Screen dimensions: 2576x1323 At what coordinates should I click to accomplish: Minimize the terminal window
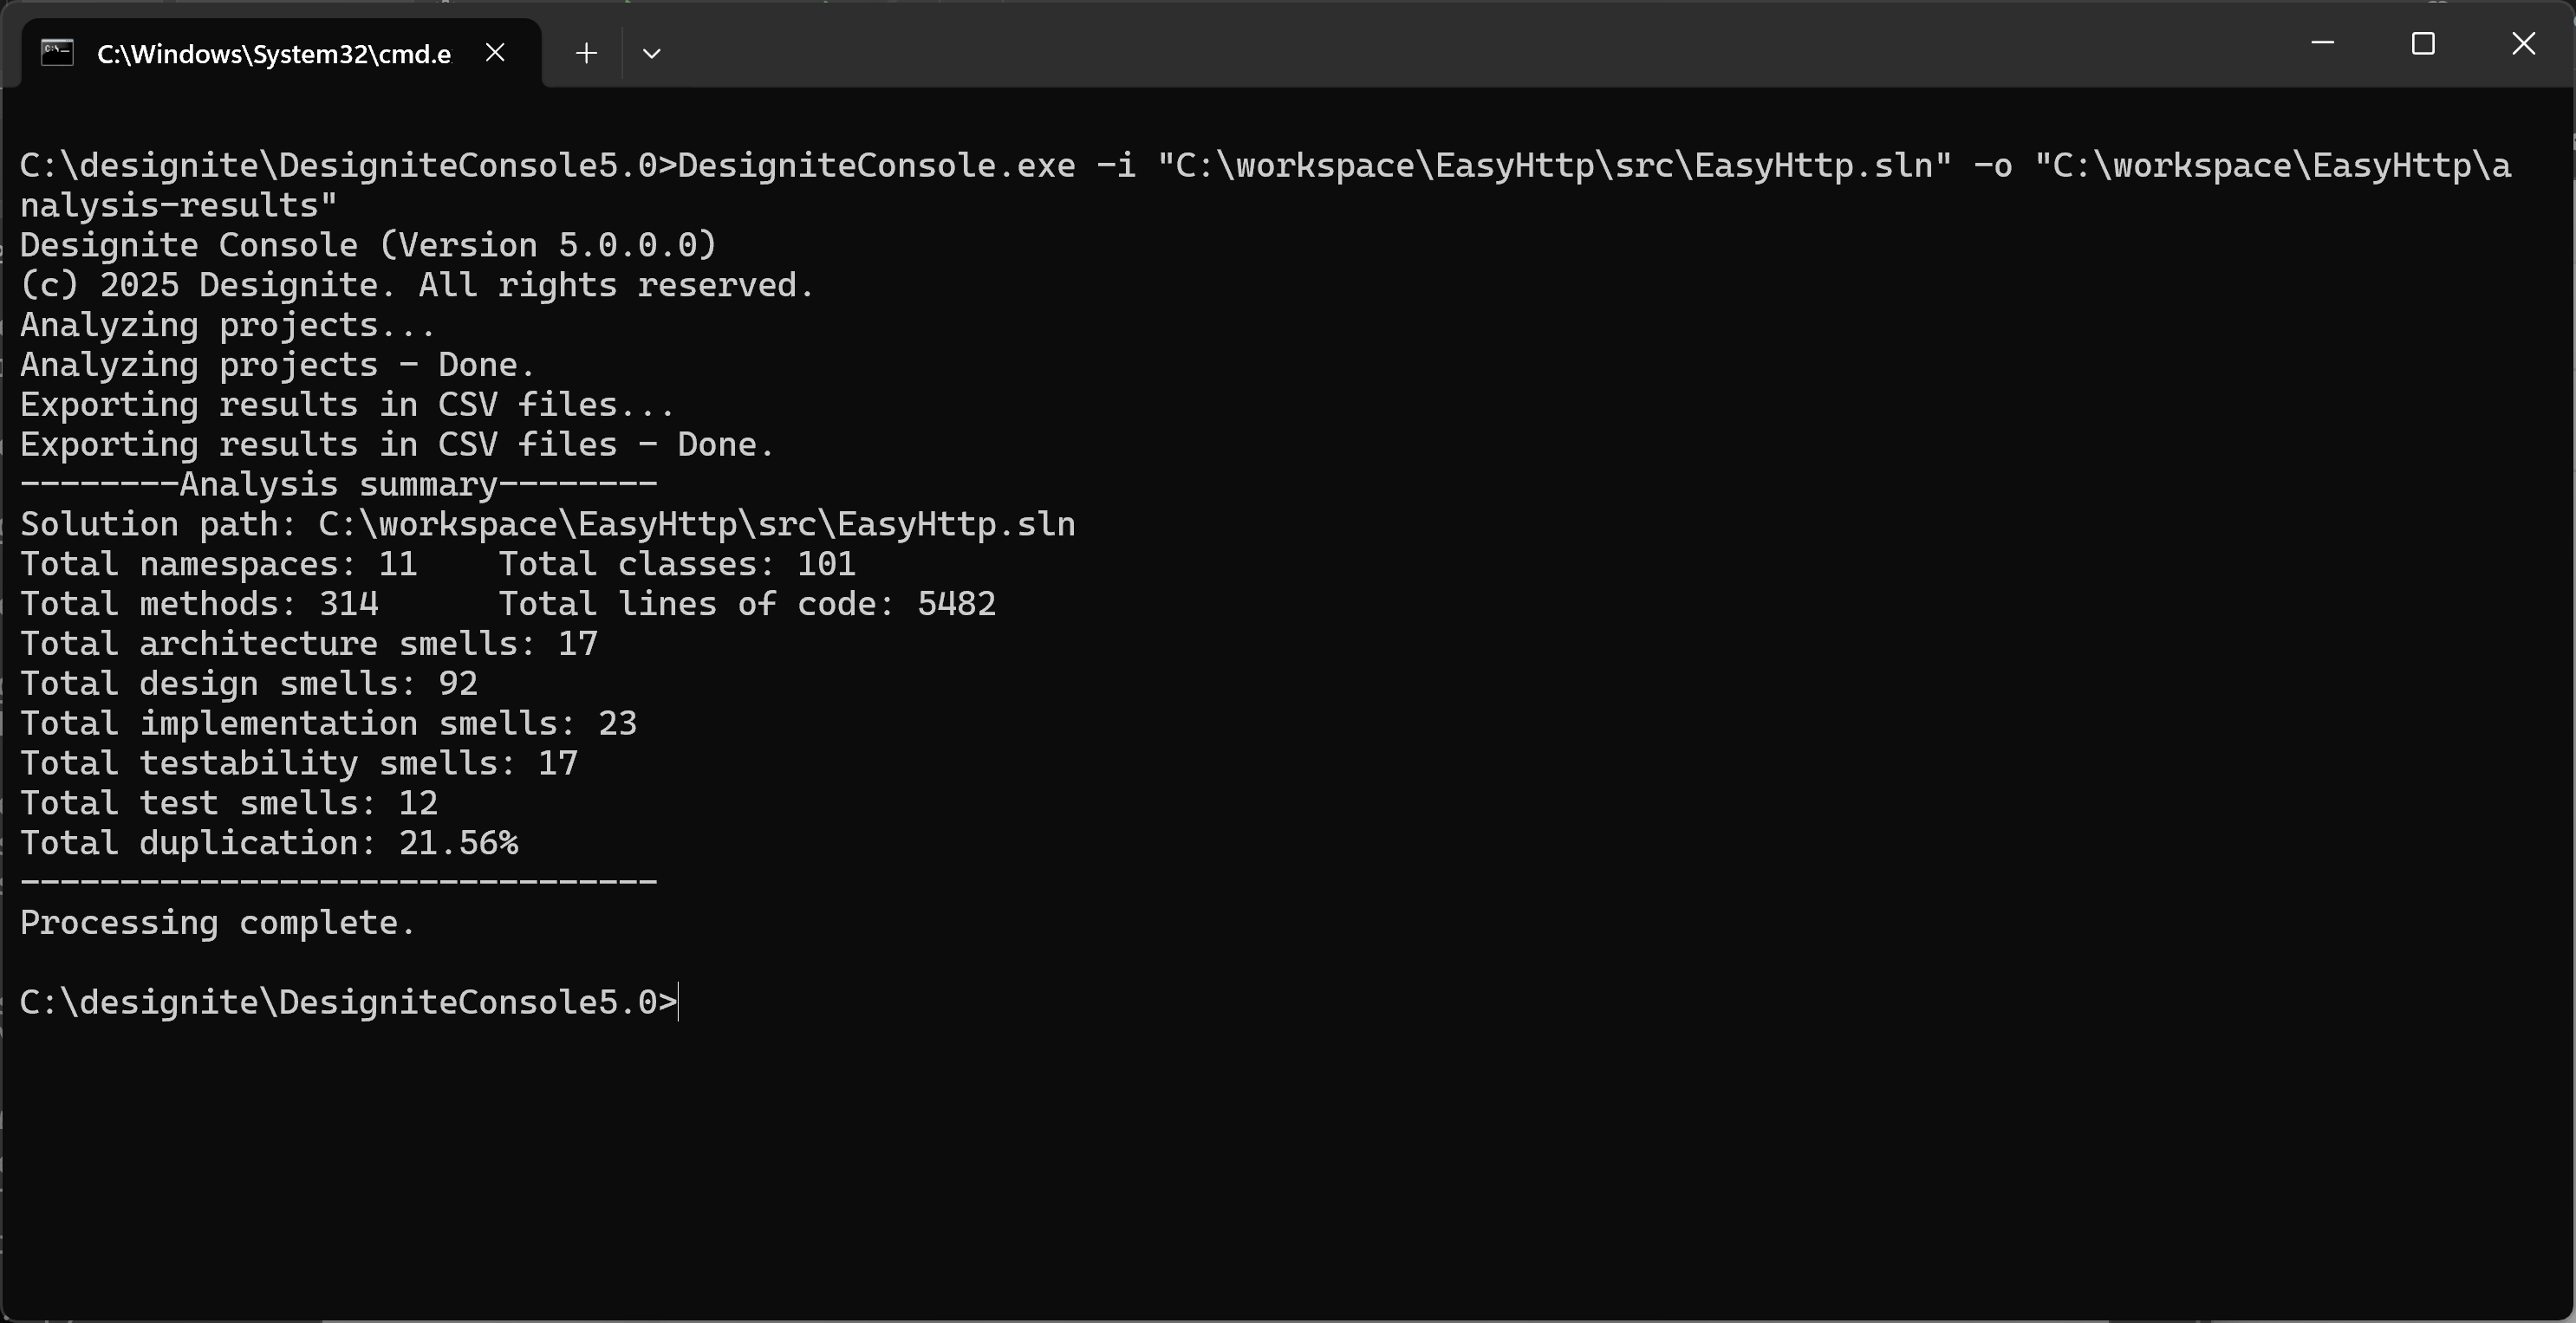pos(2322,43)
